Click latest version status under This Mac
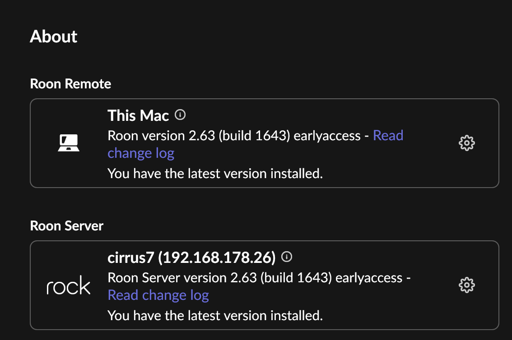 [x=215, y=173]
